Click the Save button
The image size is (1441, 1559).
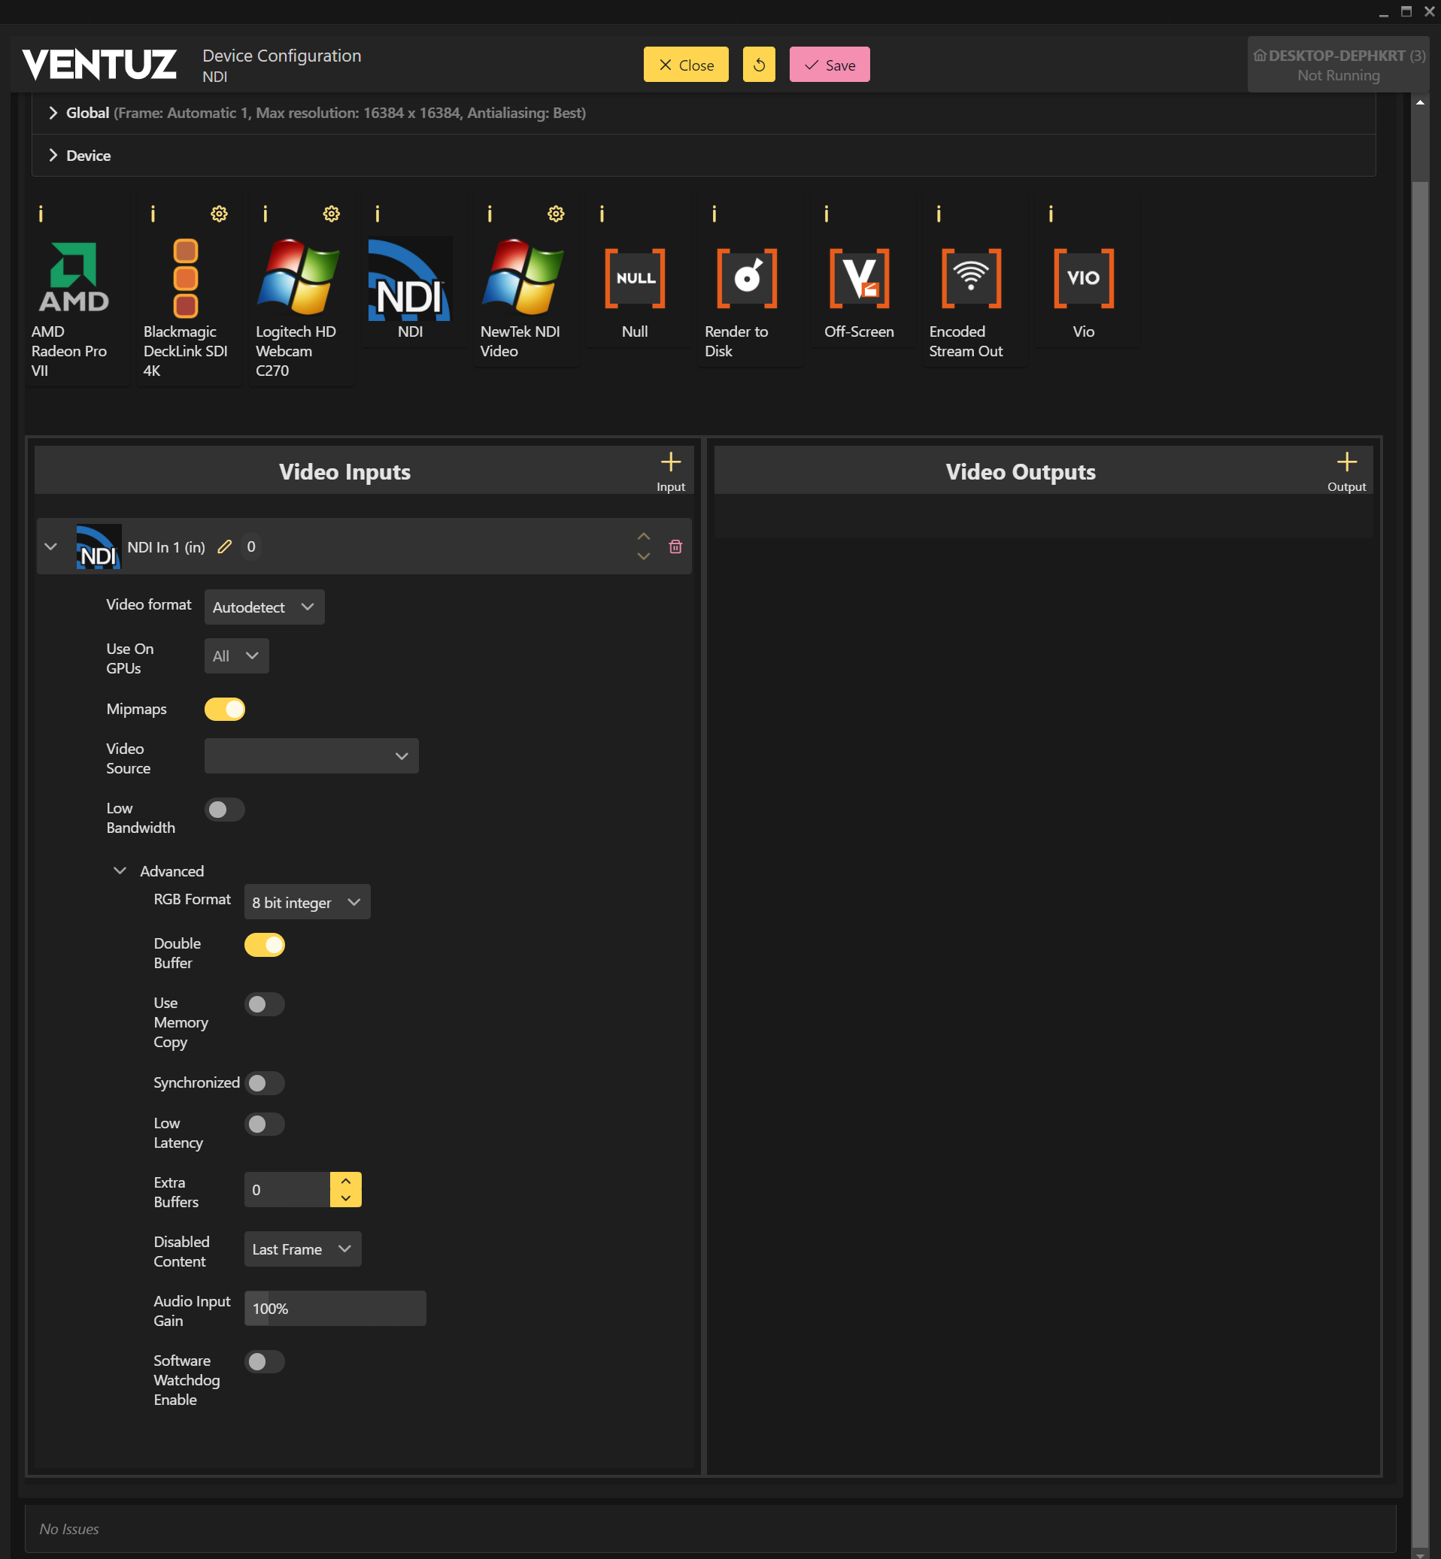click(x=829, y=65)
